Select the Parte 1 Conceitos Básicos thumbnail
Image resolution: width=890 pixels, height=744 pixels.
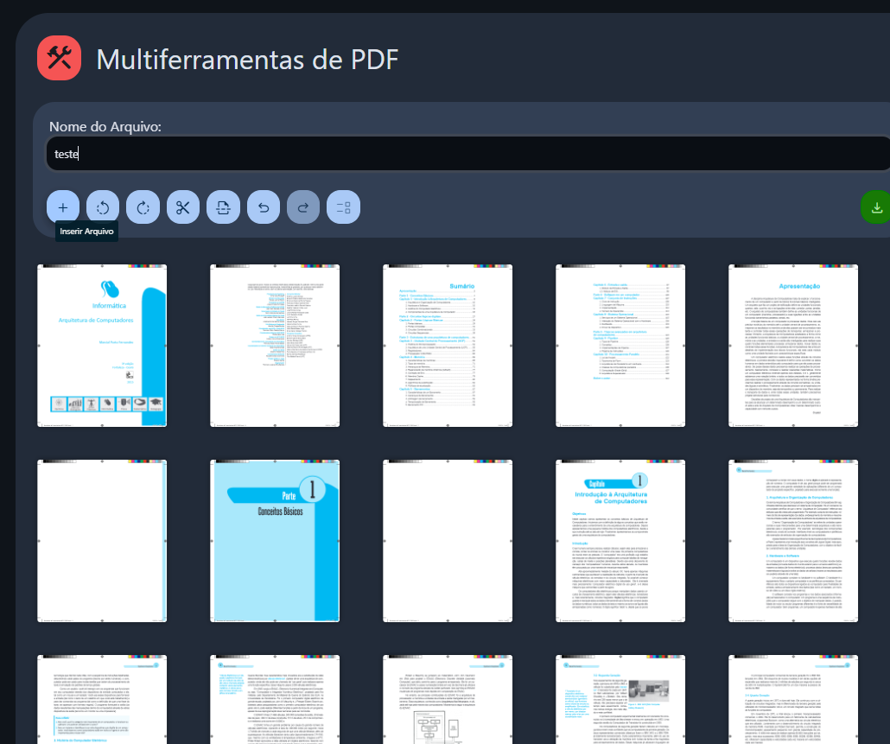coord(275,541)
